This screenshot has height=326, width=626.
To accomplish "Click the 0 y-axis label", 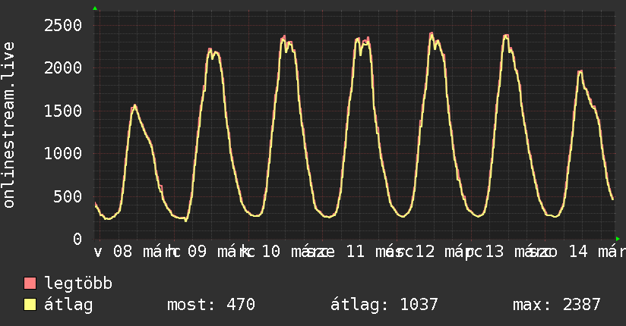I will pyautogui.click(x=77, y=239).
